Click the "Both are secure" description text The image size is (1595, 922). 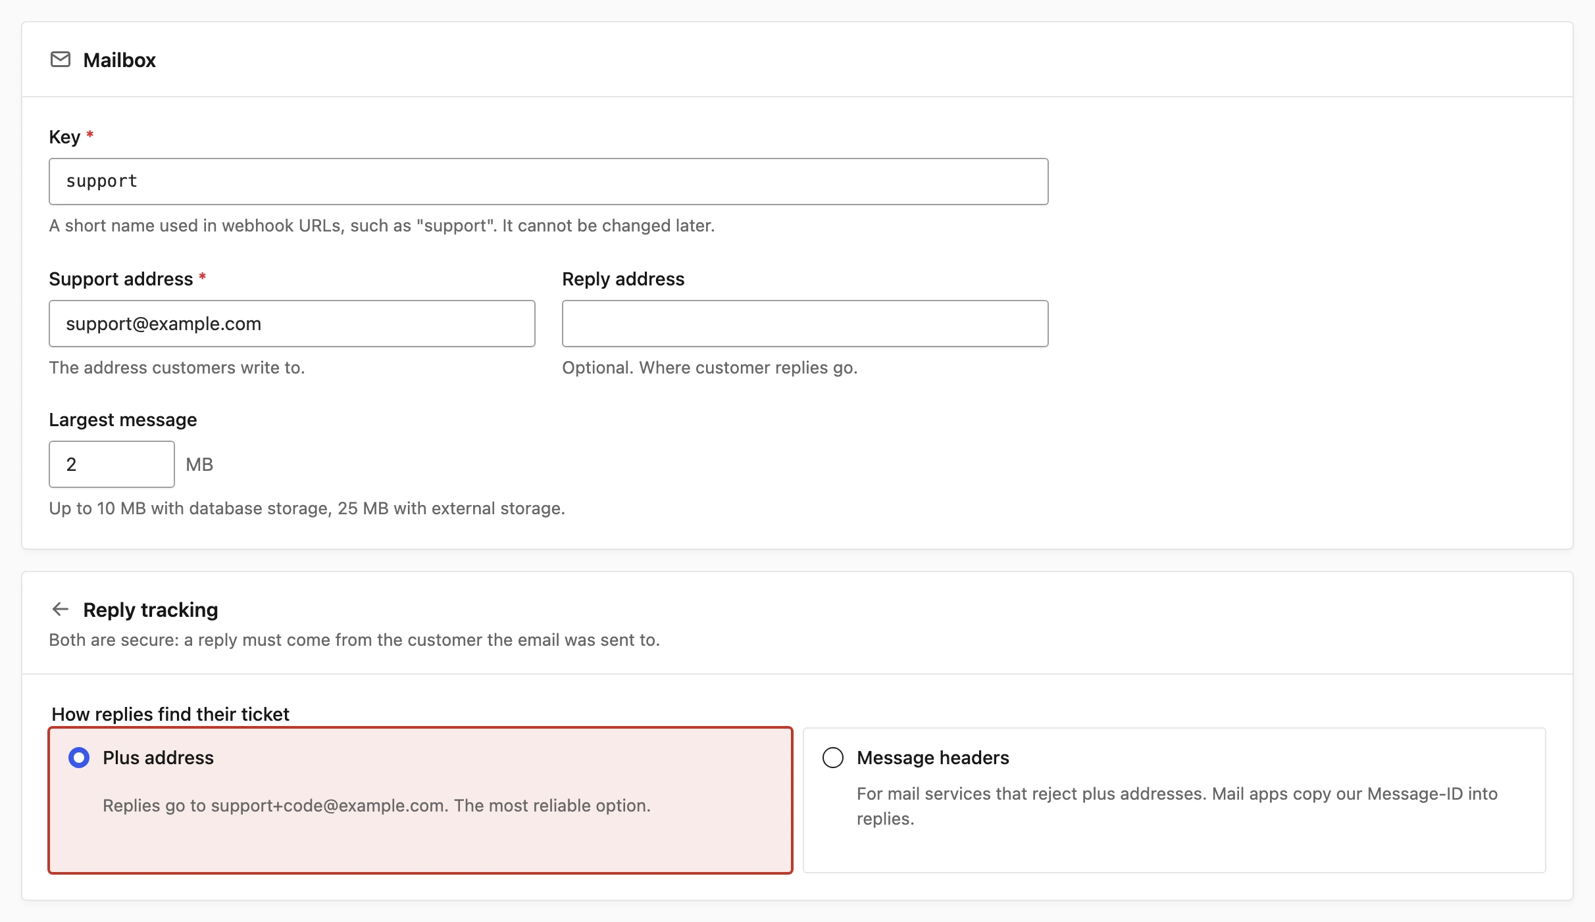click(355, 640)
